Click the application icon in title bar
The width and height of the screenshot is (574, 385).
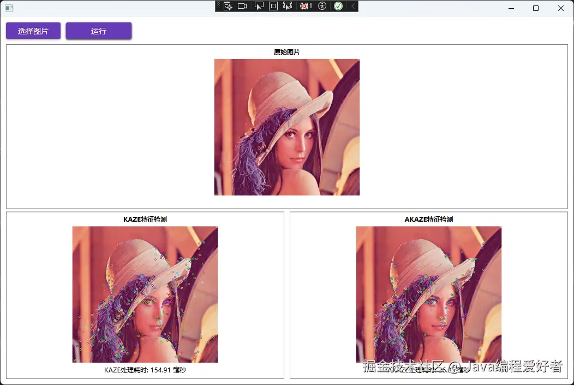(9, 8)
